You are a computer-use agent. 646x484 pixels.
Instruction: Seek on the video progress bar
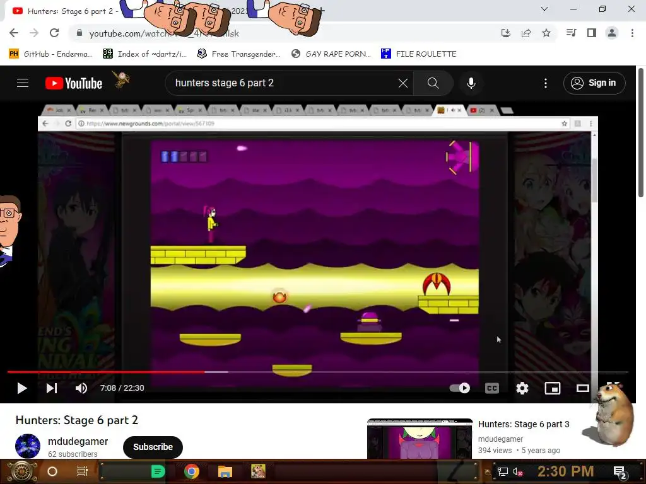pos(317,372)
